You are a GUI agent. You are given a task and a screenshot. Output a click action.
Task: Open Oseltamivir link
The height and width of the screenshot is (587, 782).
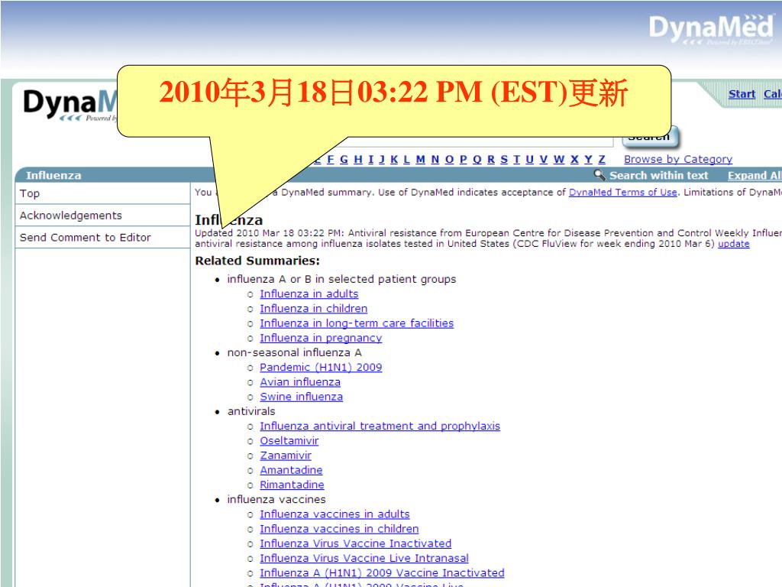point(289,441)
